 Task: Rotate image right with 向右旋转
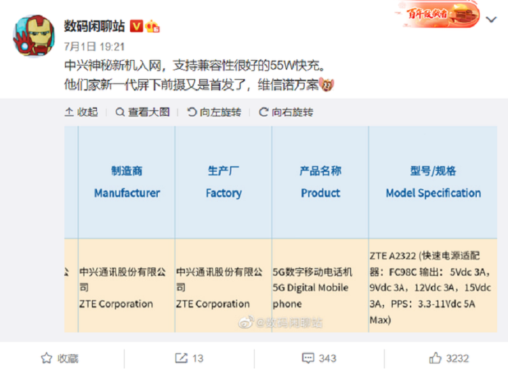[286, 112]
